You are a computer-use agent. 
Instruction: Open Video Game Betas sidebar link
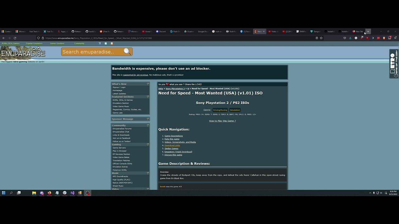(121, 157)
